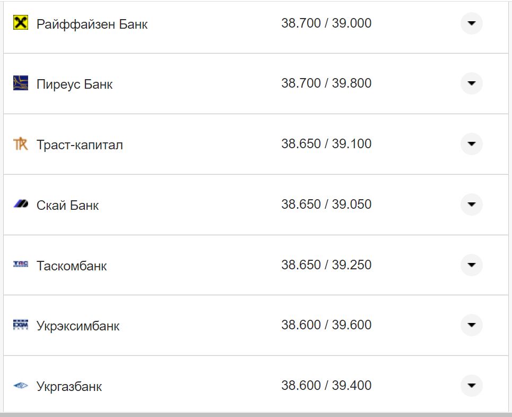Select the Траст-капитал logo icon
512x417 pixels.
tap(20, 143)
